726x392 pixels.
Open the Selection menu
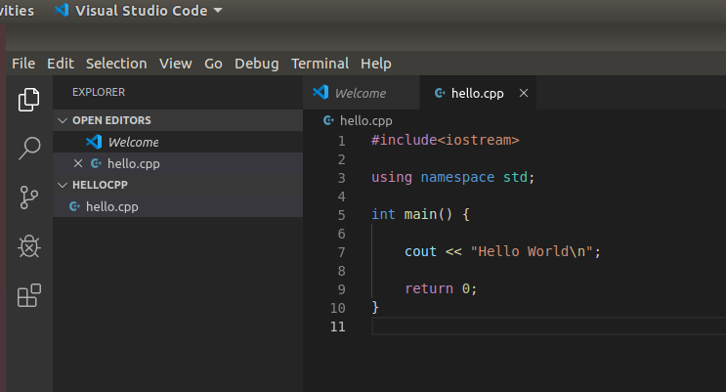tap(116, 64)
